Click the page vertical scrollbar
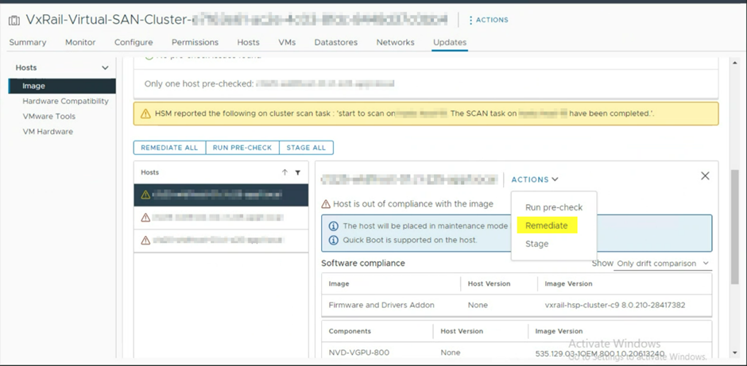 (x=735, y=228)
